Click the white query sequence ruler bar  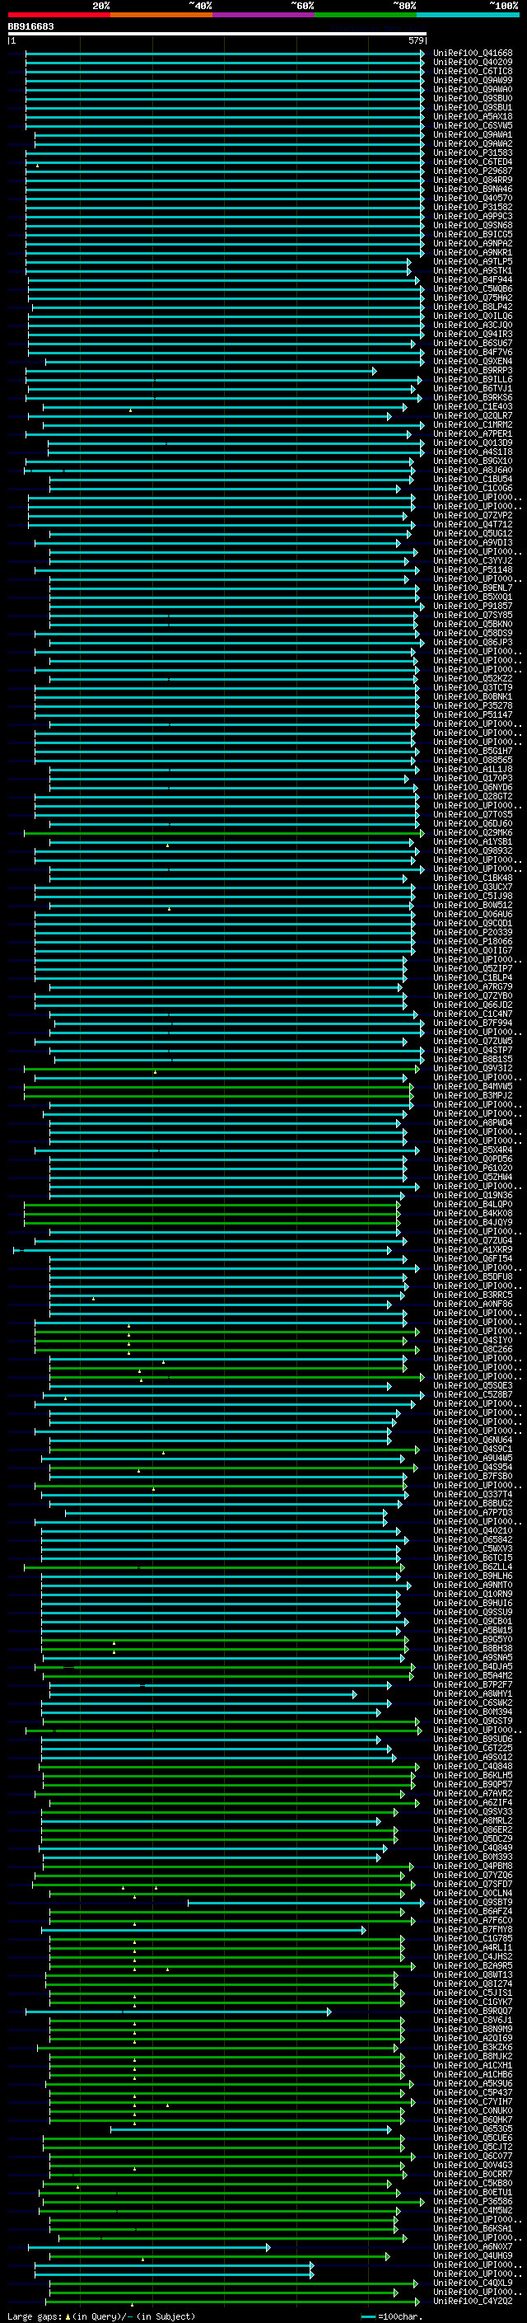pos(217,35)
